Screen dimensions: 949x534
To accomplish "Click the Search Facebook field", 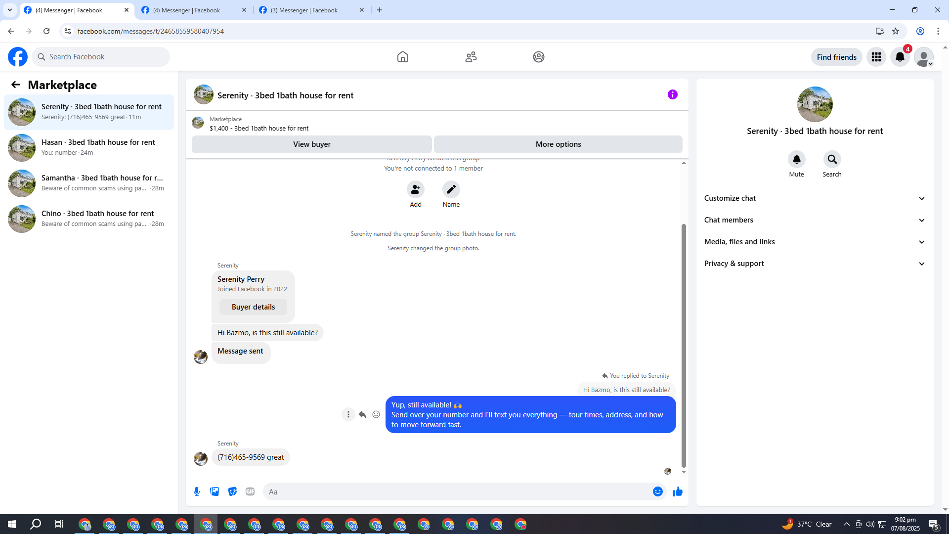I will pyautogui.click(x=101, y=57).
